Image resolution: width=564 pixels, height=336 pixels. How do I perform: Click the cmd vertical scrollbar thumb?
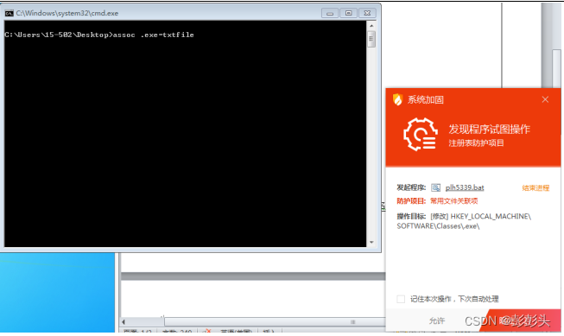tap(371, 39)
